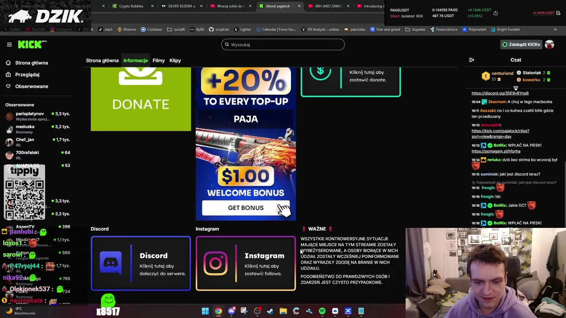The width and height of the screenshot is (566, 318).
Task: Collapse the chat panel
Action: (471, 60)
